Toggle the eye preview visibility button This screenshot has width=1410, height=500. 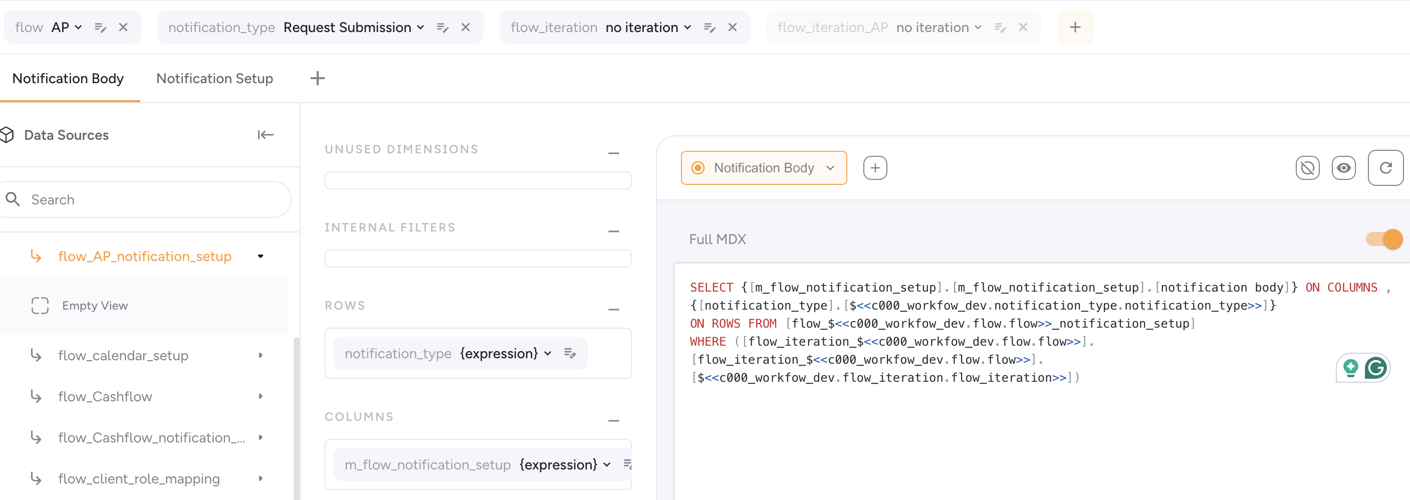coord(1343,168)
